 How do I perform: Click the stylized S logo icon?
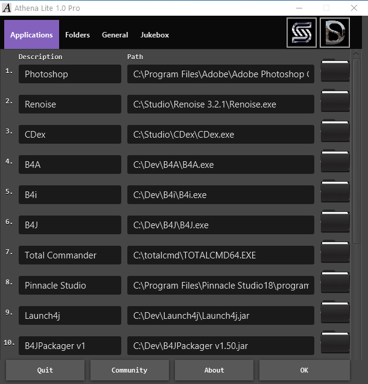pos(301,33)
